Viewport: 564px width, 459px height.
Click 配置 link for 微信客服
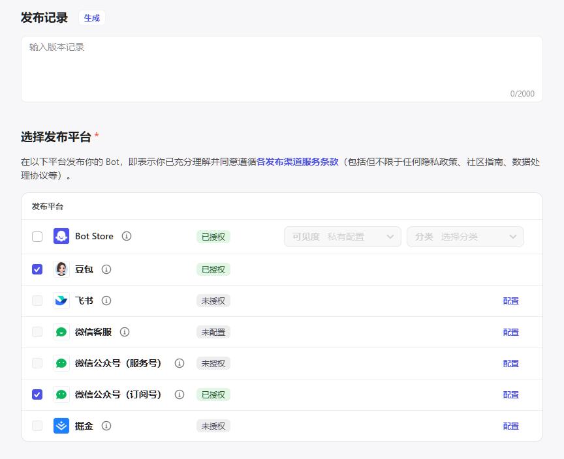tap(510, 333)
